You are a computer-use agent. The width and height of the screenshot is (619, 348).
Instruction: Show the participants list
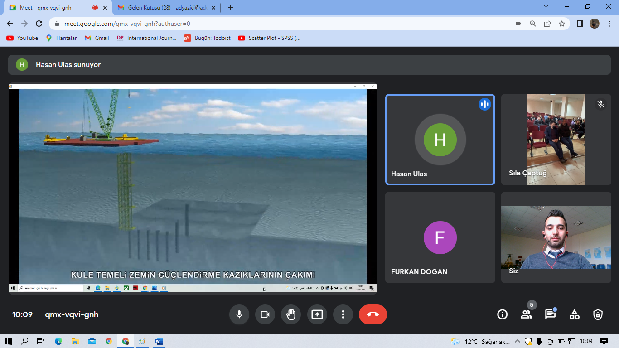pyautogui.click(x=526, y=314)
